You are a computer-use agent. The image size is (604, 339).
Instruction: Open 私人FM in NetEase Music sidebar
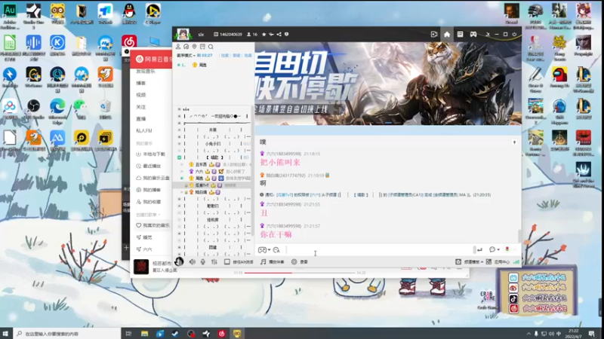(x=143, y=130)
